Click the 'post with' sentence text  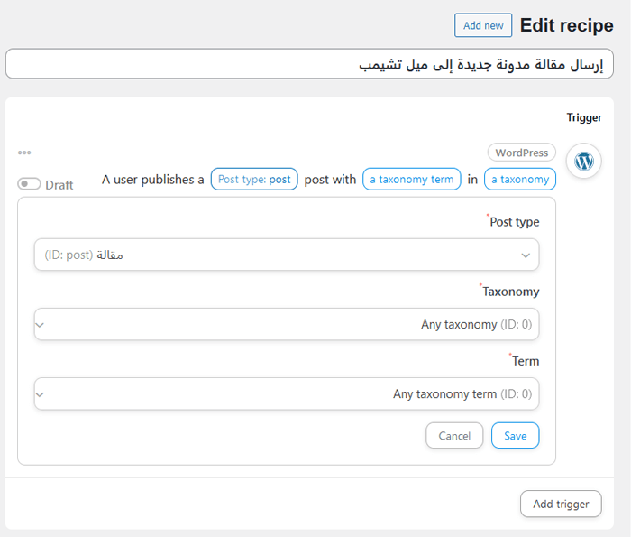tap(330, 180)
